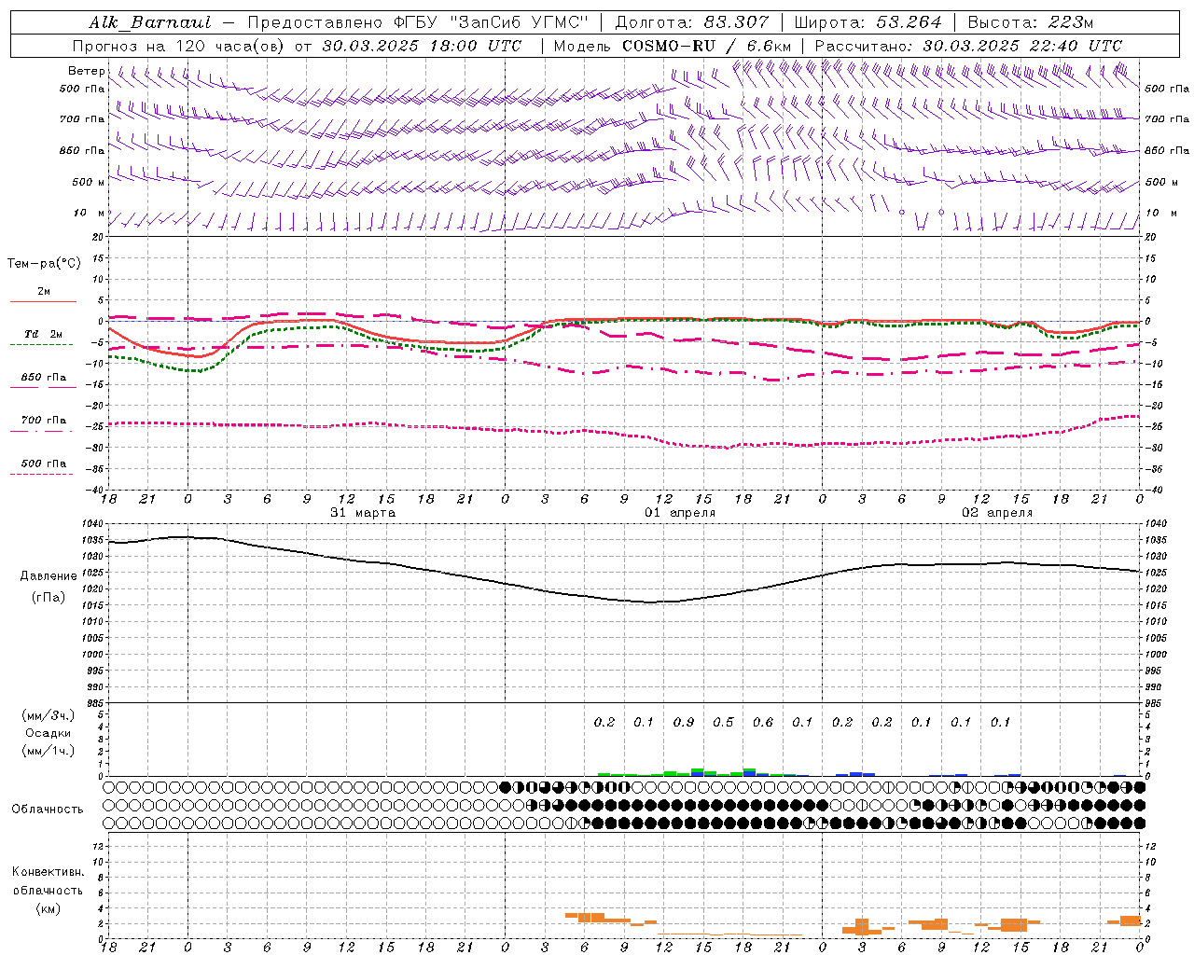Click the Ветер wind panel label
This screenshot has height=955, width=1194.
tap(87, 71)
